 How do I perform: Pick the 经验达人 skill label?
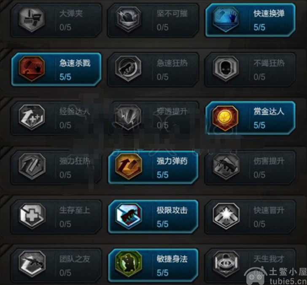[75, 112]
